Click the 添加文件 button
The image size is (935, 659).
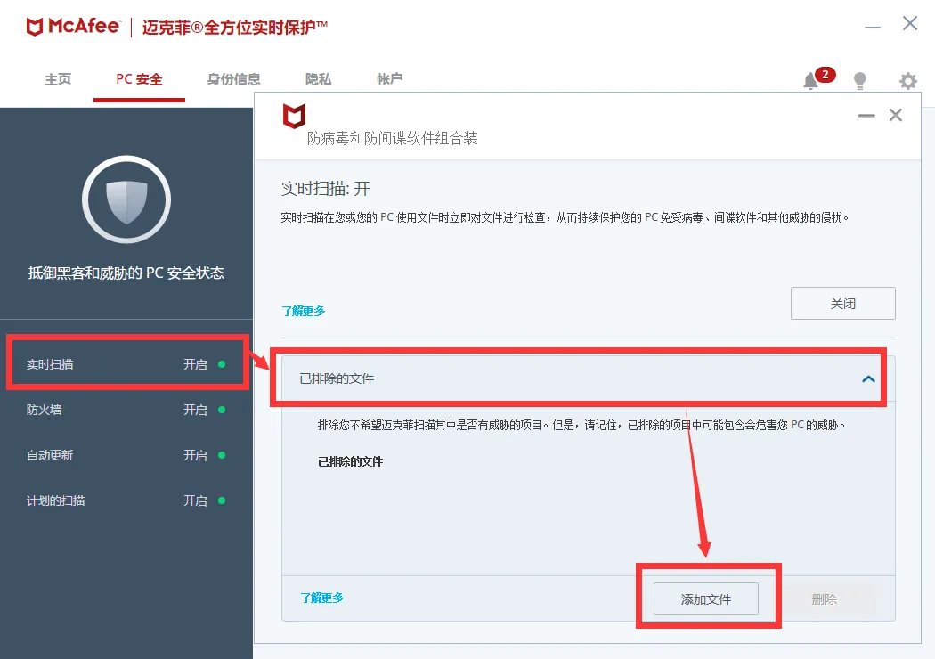point(706,598)
